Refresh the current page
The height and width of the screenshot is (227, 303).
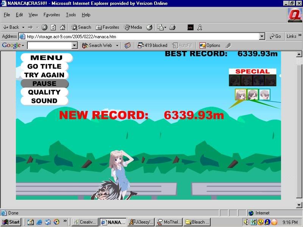(x=53, y=27)
